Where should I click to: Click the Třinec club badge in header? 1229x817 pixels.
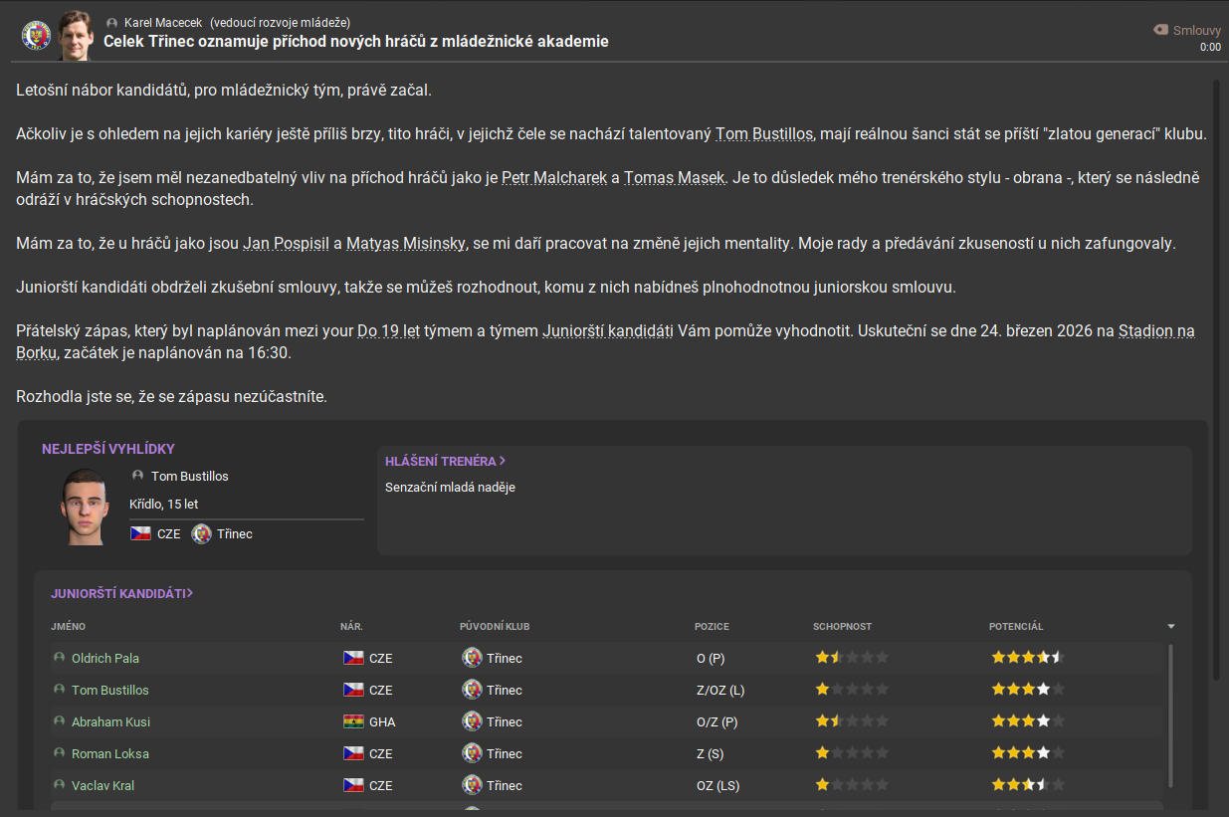37,36
